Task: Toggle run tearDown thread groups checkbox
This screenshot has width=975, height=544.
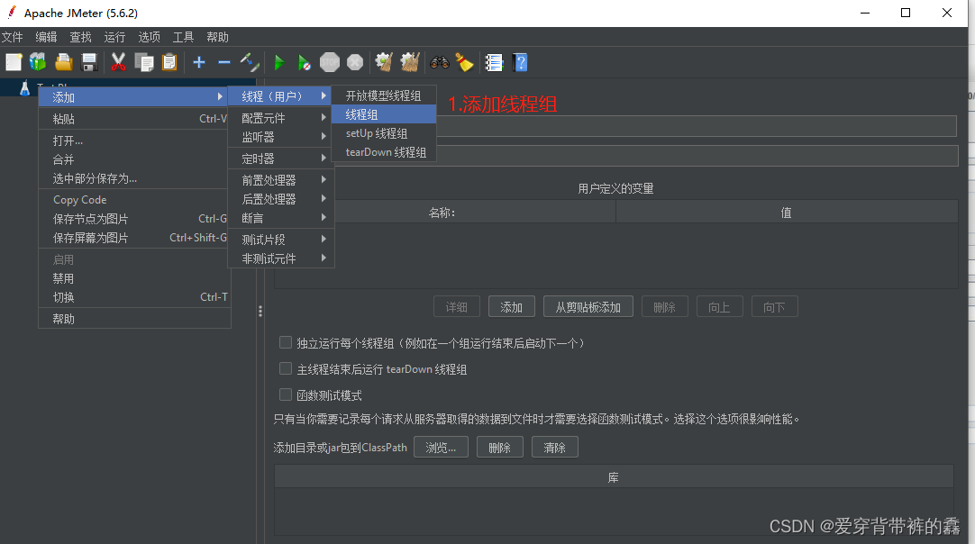Action: pos(286,368)
